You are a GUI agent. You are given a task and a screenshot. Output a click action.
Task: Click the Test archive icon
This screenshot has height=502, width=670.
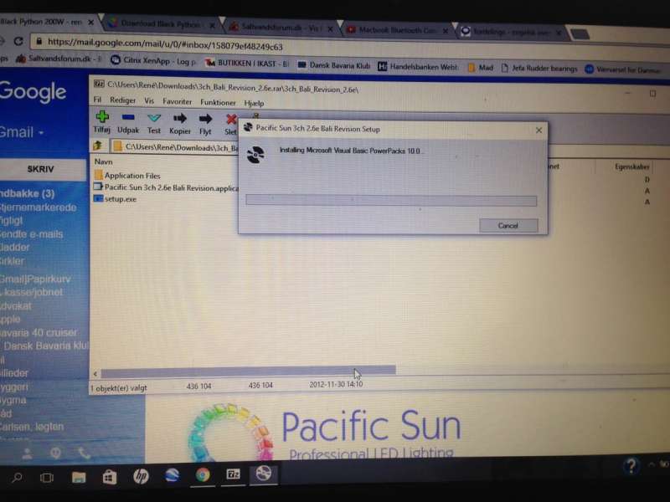click(154, 118)
